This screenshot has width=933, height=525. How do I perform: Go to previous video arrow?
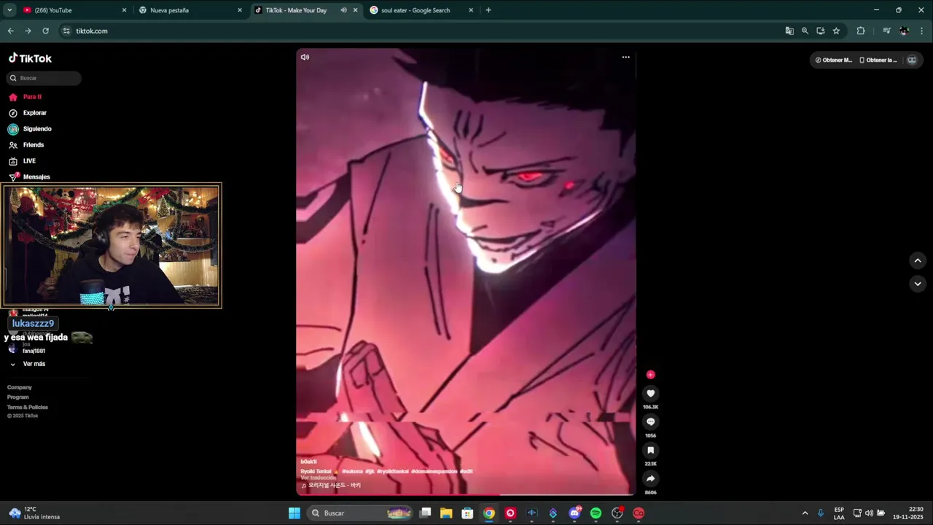coord(918,260)
